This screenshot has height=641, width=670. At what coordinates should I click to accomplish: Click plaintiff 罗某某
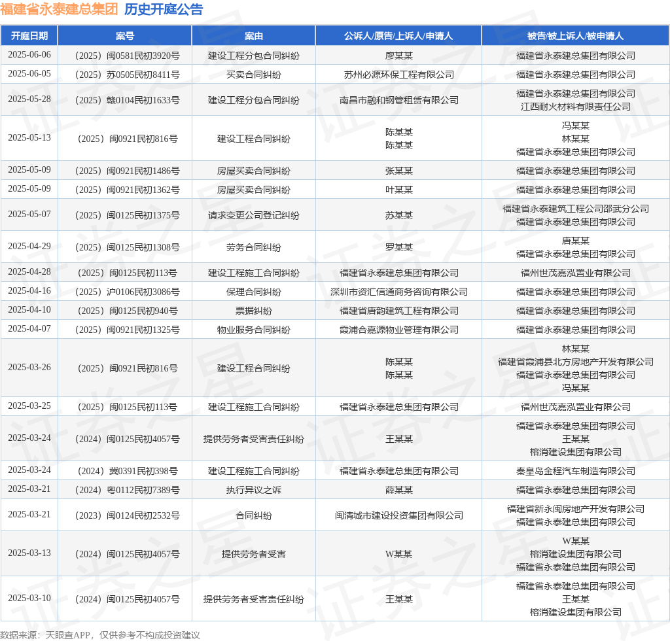click(x=398, y=247)
